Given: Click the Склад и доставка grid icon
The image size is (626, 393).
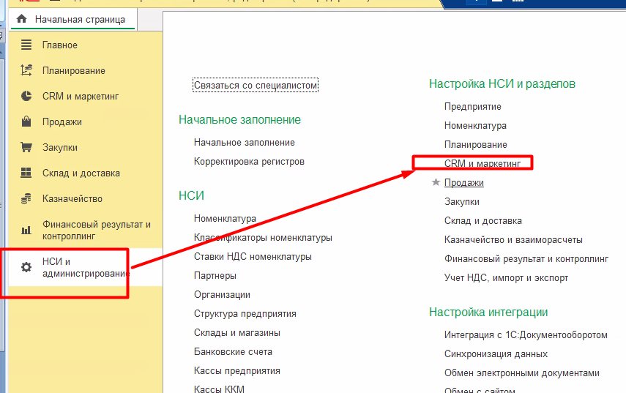Looking at the screenshot, I should pyautogui.click(x=26, y=173).
